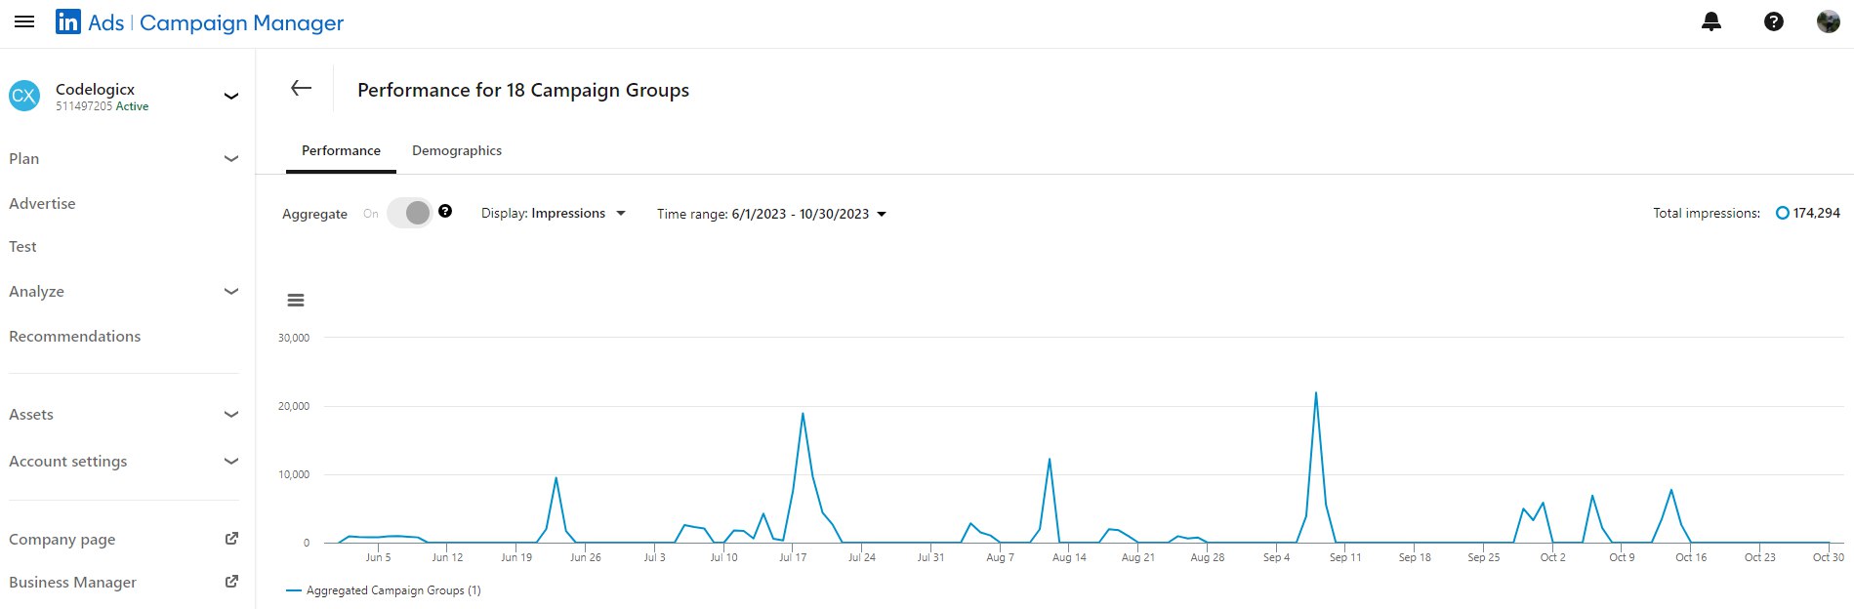Open the chart options menu icon
This screenshot has height=609, width=1854.
pyautogui.click(x=296, y=301)
